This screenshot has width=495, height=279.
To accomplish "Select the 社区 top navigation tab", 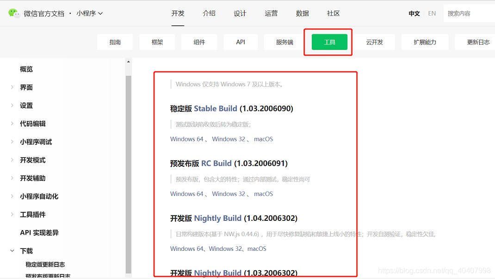I will [x=334, y=13].
